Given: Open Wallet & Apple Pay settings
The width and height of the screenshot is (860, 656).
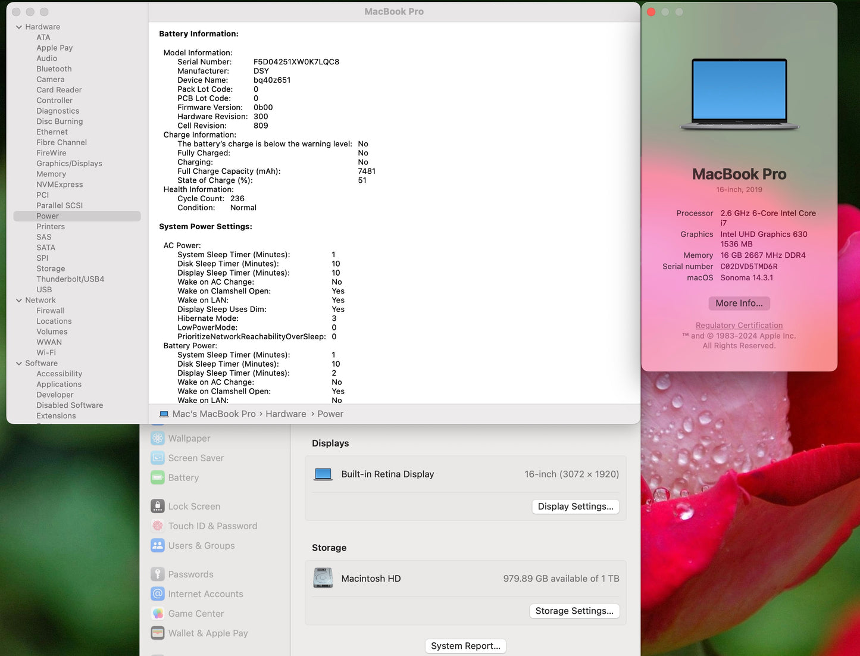Looking at the screenshot, I should (208, 633).
